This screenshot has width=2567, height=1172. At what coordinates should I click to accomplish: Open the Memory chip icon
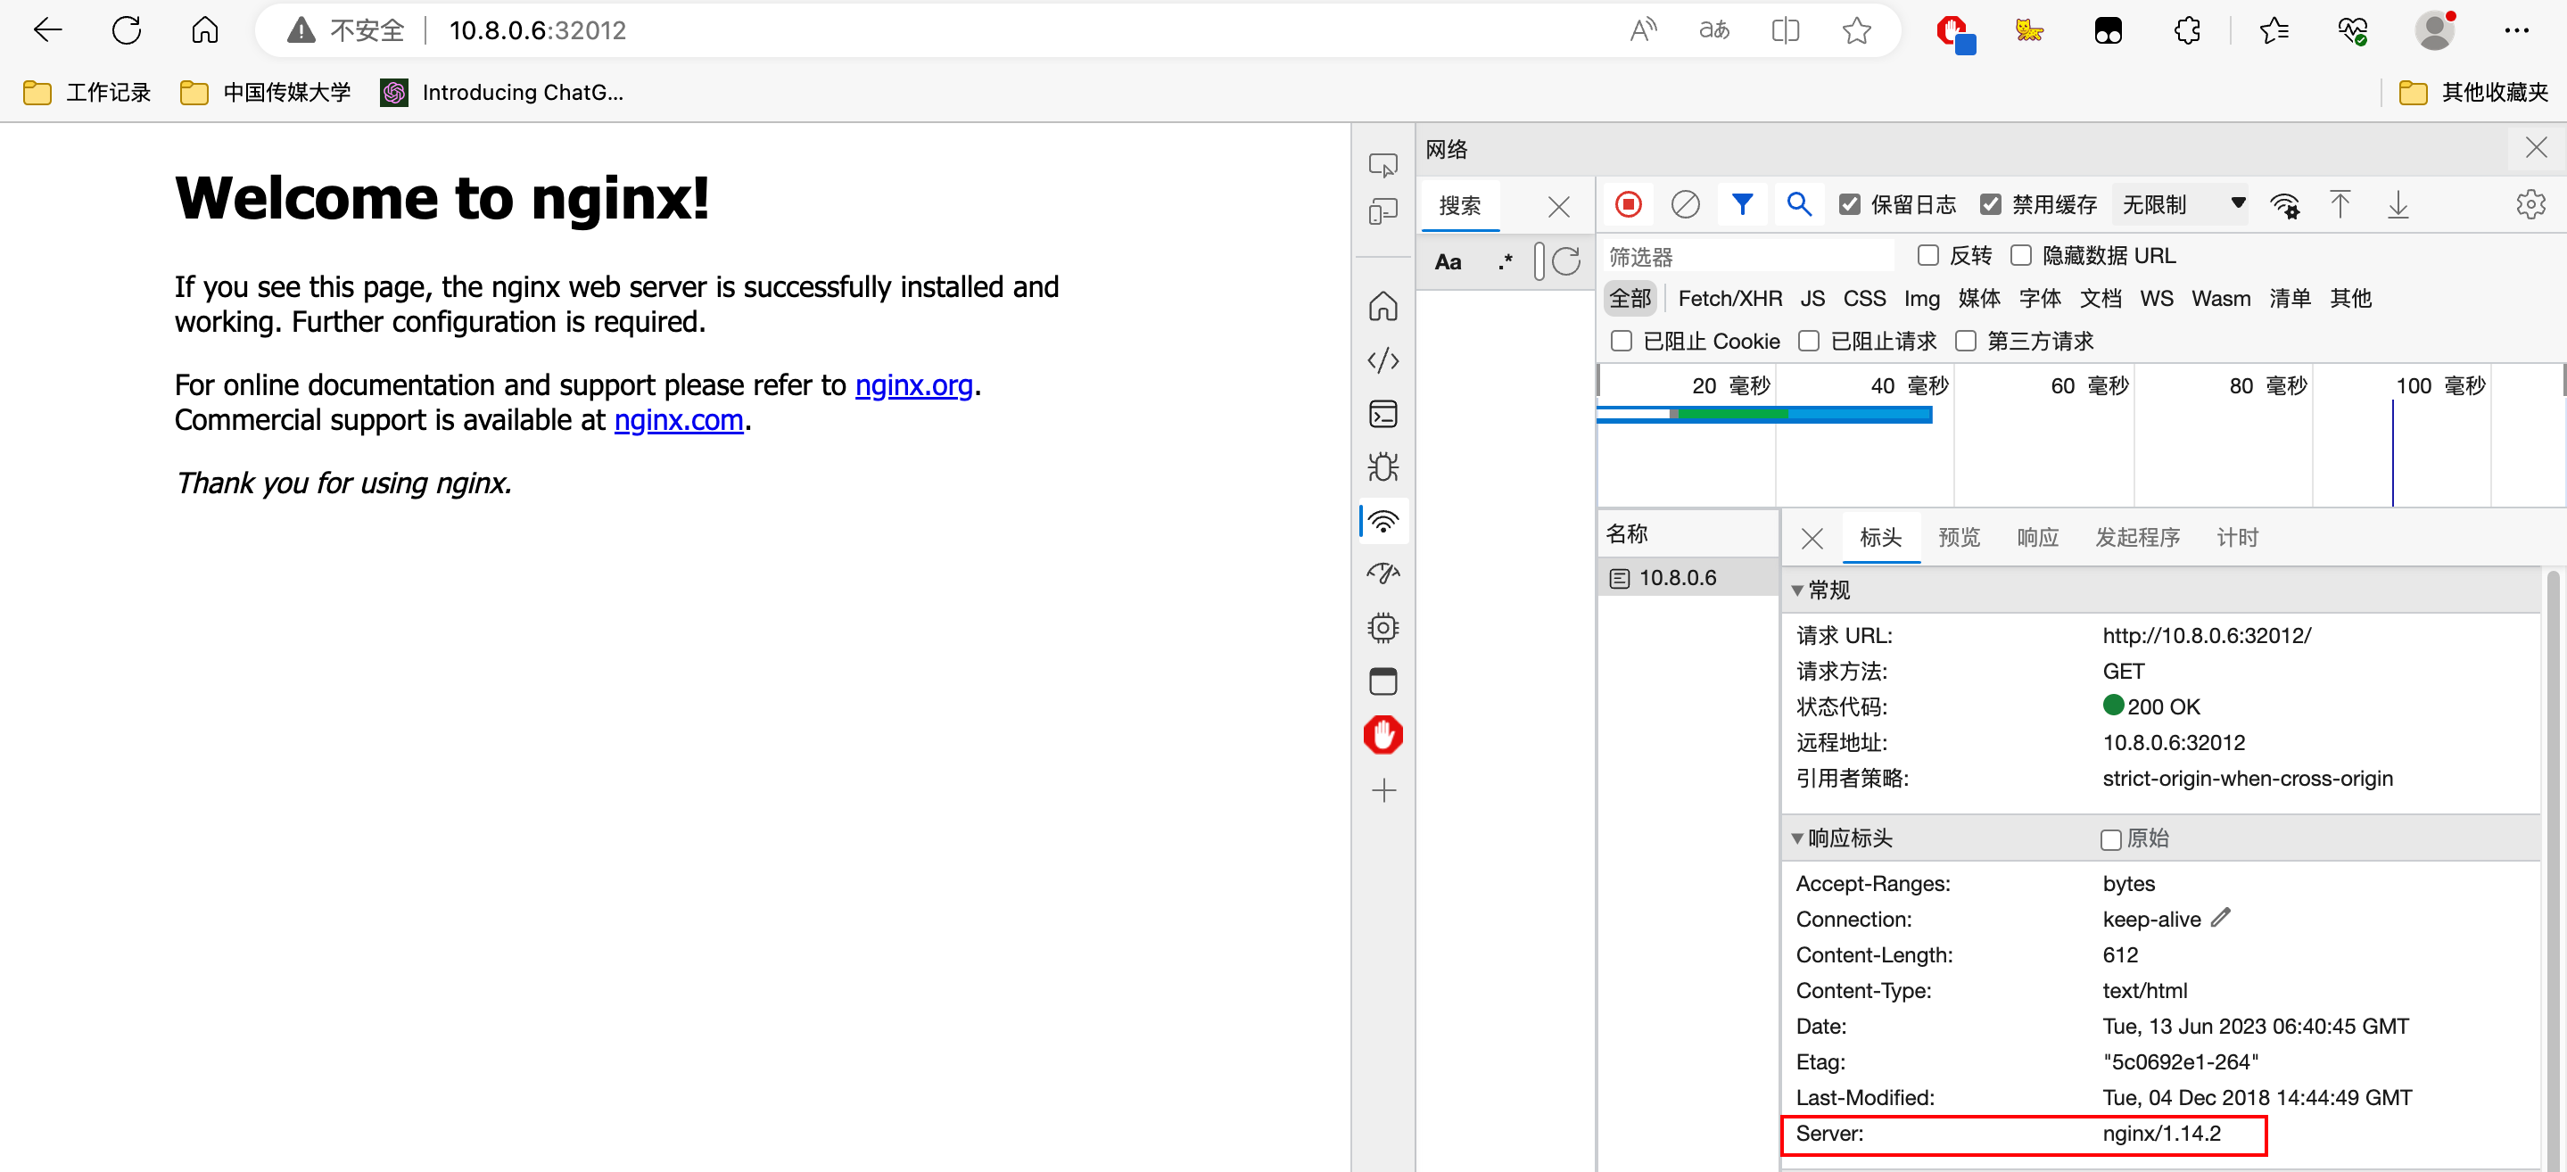click(1383, 627)
